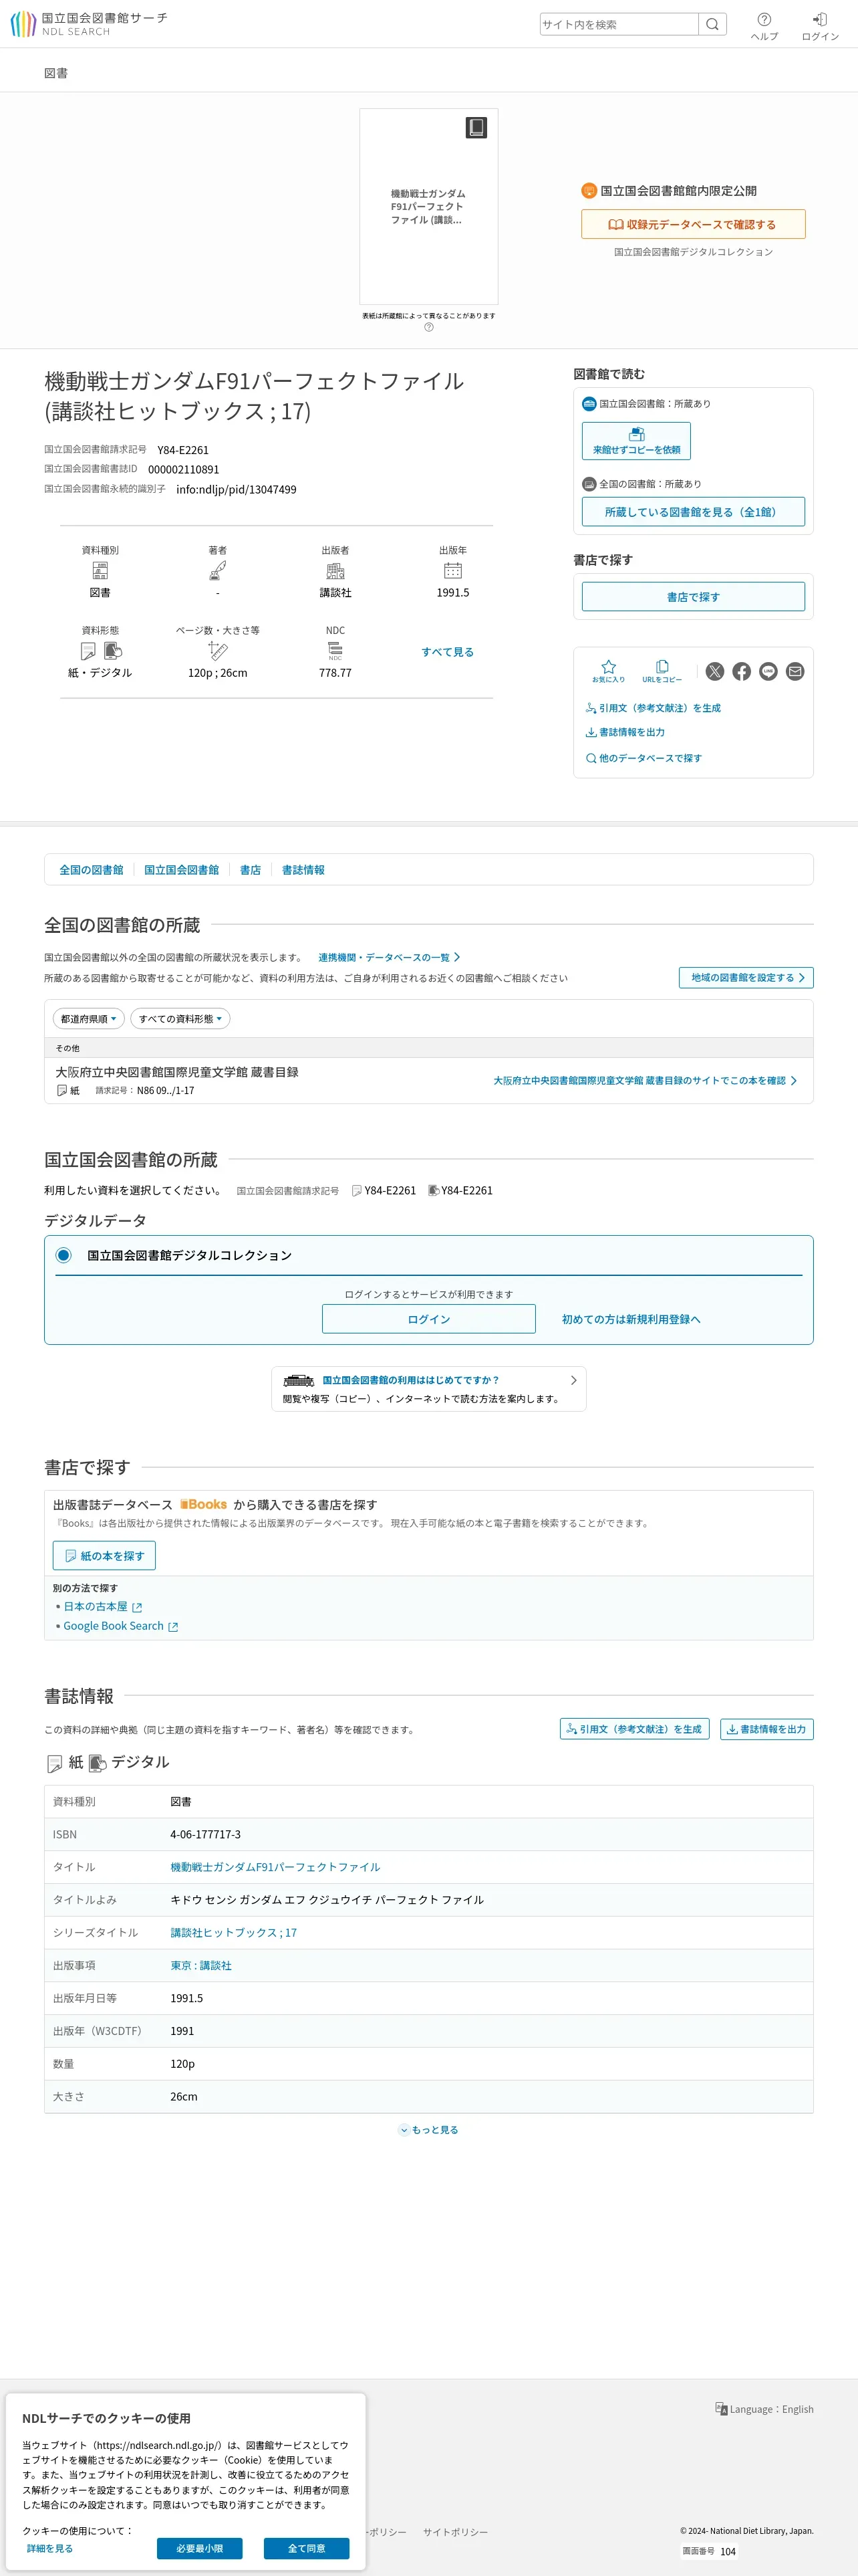Screen dimensions: 858x2576
Task: Expand もっと見る in bibliographic table
Action: (428, 2130)
